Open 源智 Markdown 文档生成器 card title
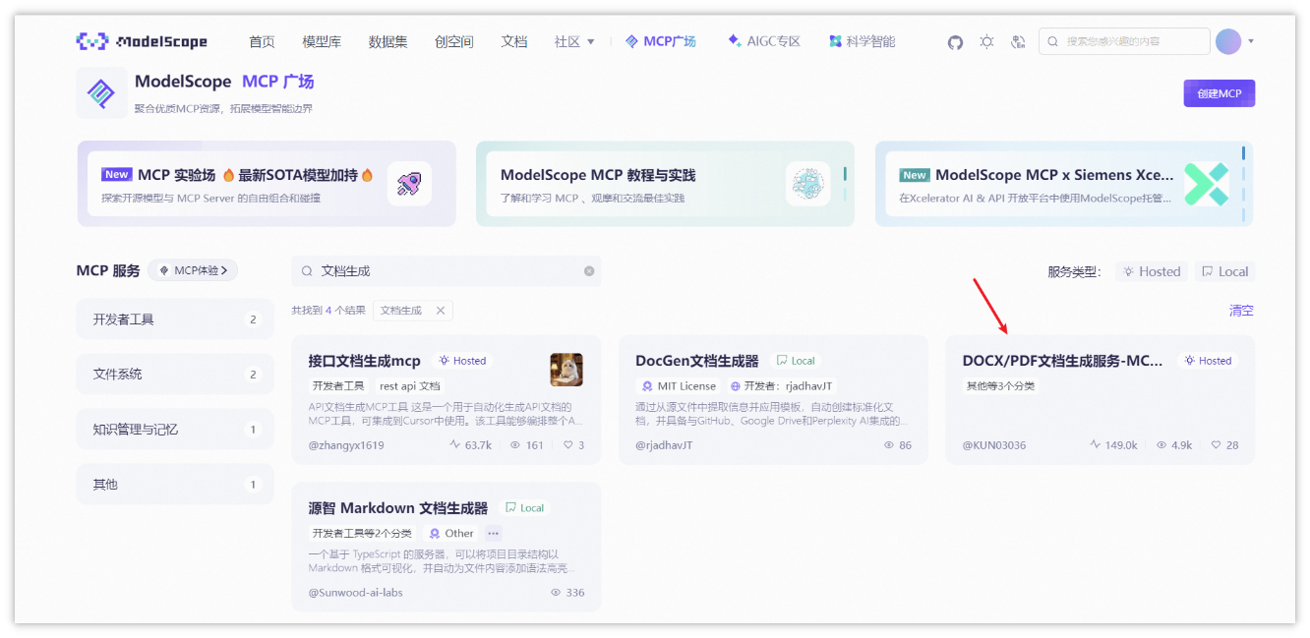This screenshot has height=638, width=1310. coord(398,508)
